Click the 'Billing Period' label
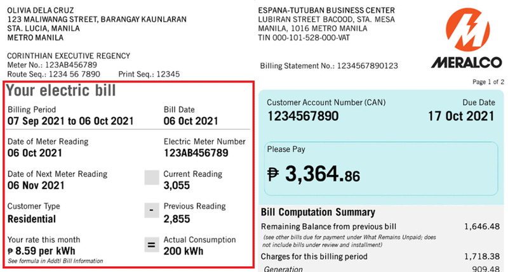This screenshot has height=272, width=508. point(32,110)
